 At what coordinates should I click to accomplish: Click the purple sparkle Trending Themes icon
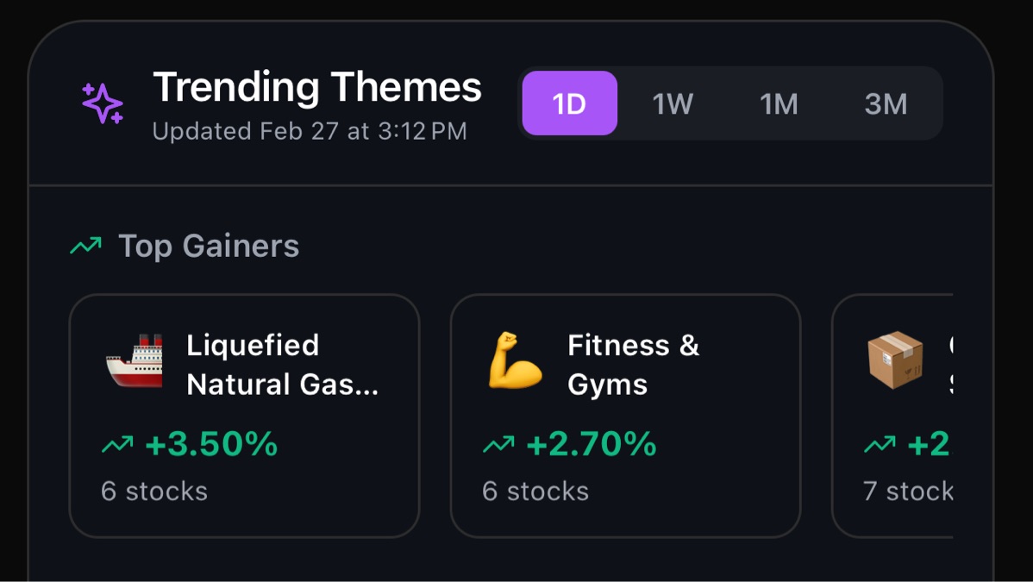pos(102,103)
